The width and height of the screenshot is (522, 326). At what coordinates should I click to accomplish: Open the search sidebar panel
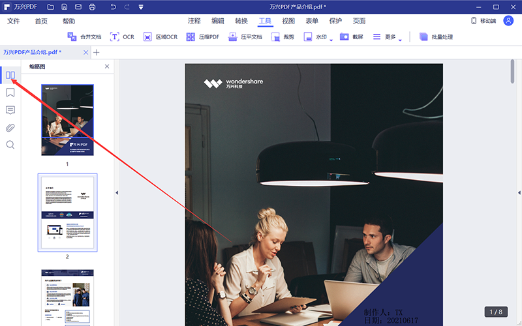[x=10, y=145]
